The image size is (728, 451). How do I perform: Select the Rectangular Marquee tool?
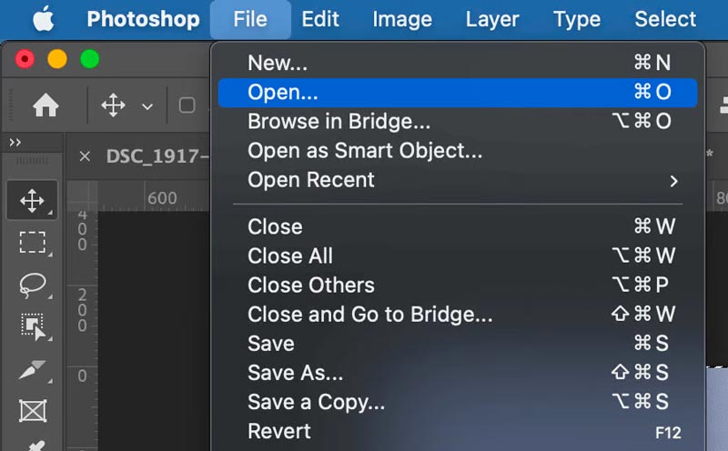pos(33,242)
